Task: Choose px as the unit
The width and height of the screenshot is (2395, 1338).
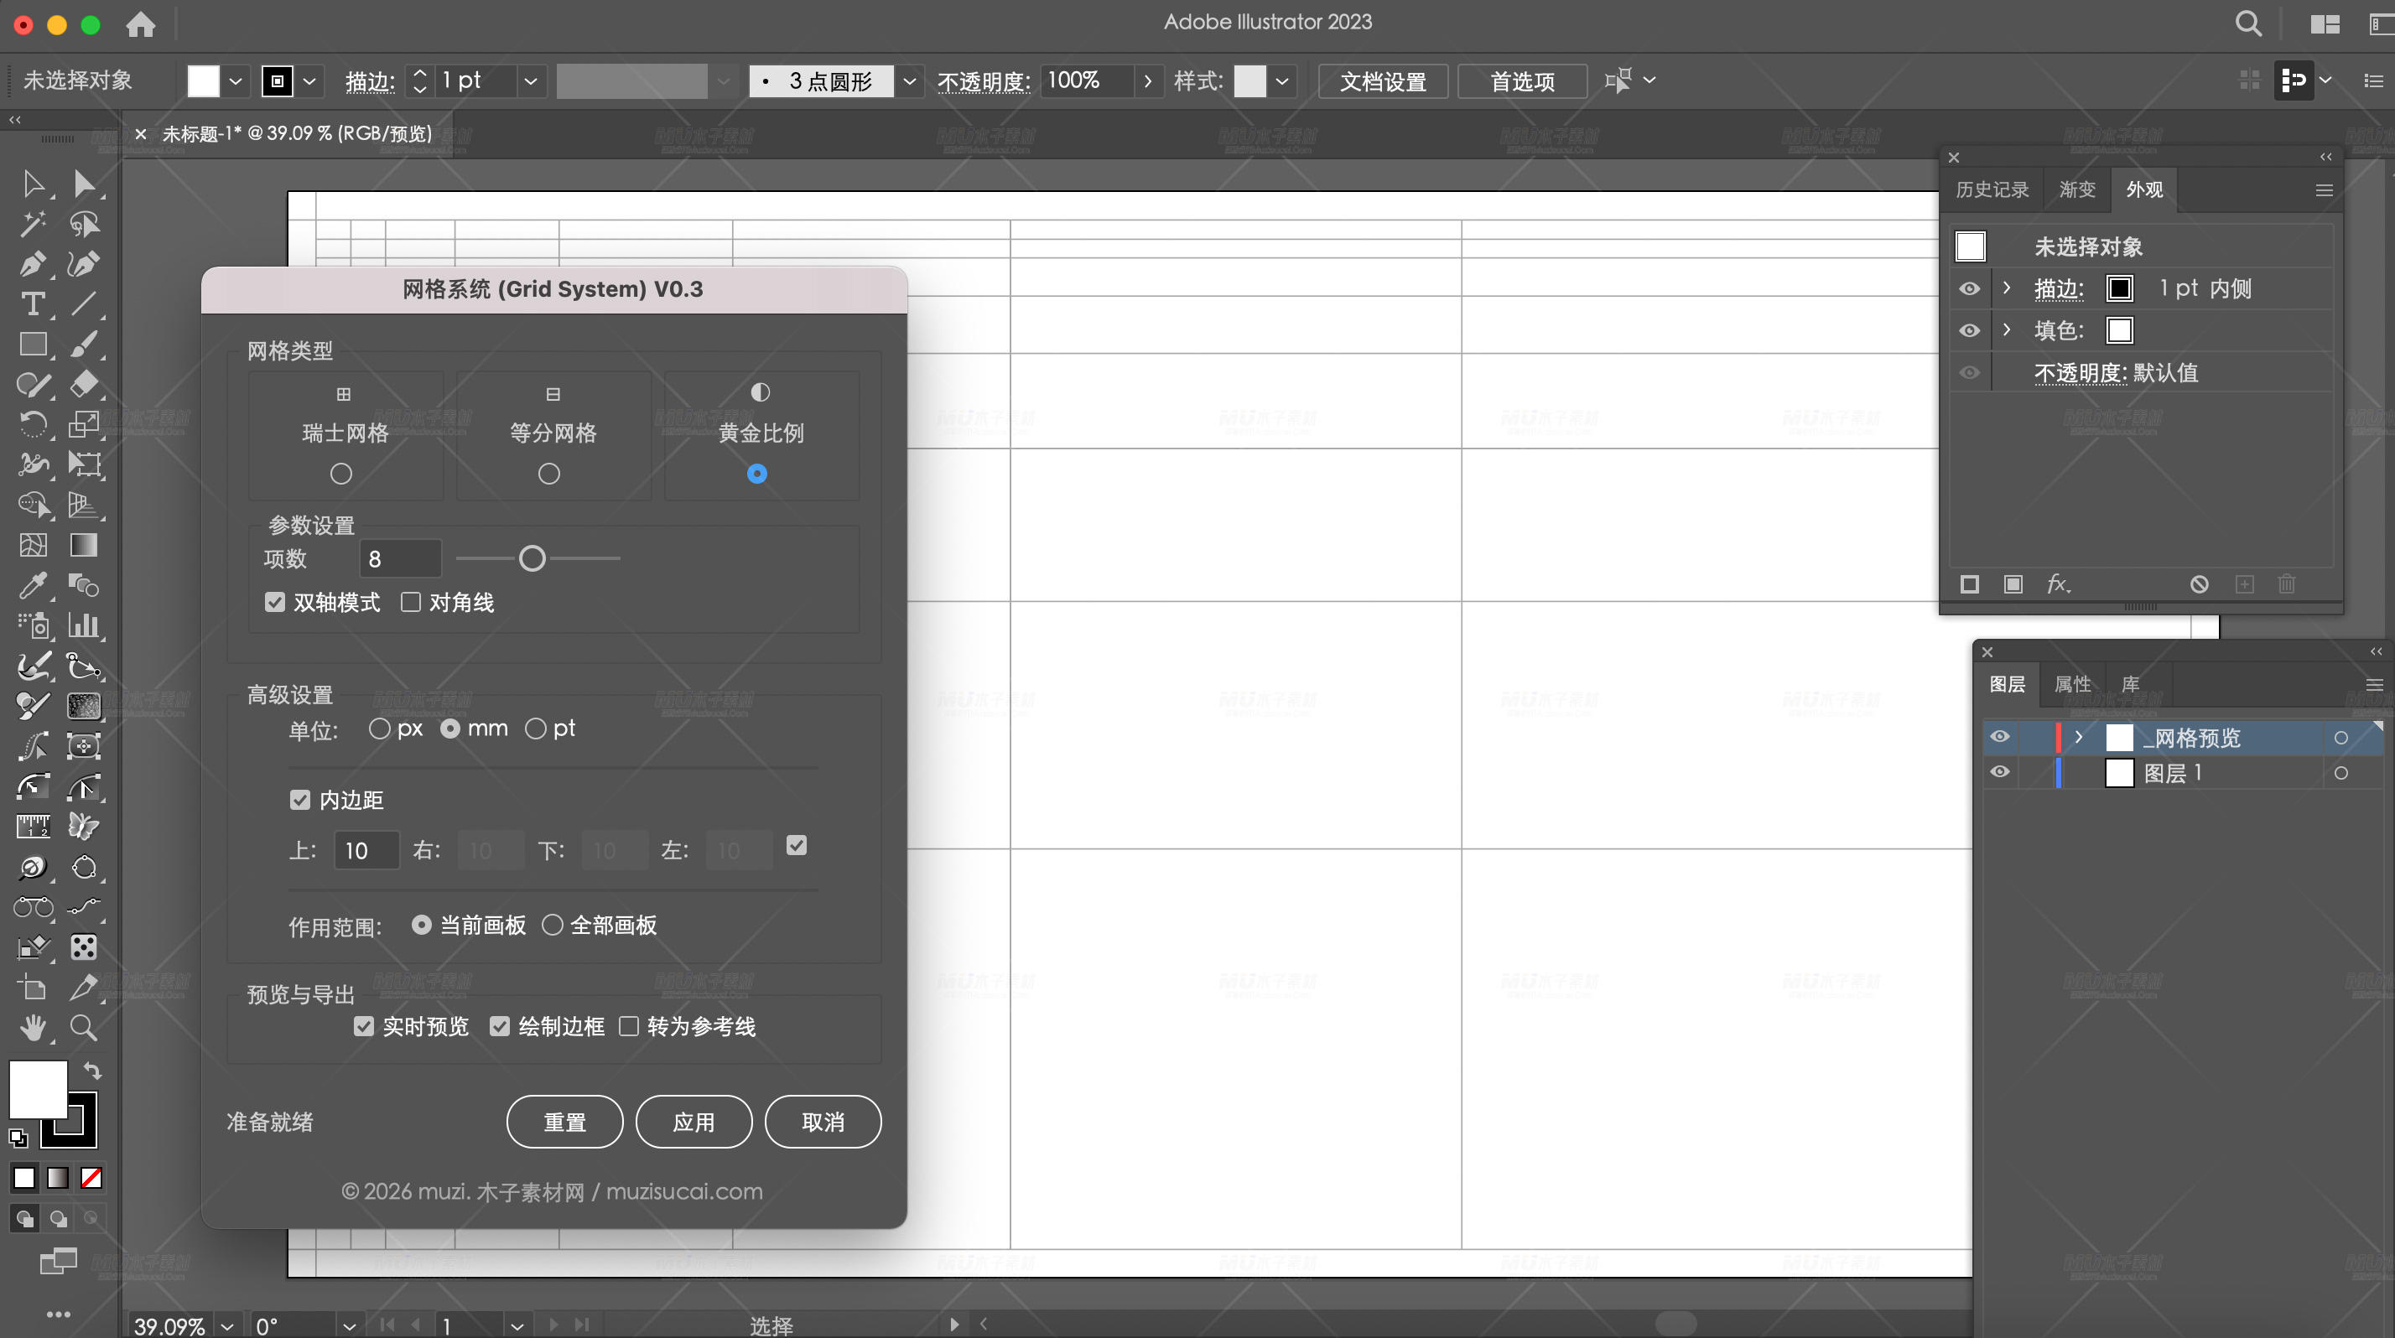Action: [379, 729]
